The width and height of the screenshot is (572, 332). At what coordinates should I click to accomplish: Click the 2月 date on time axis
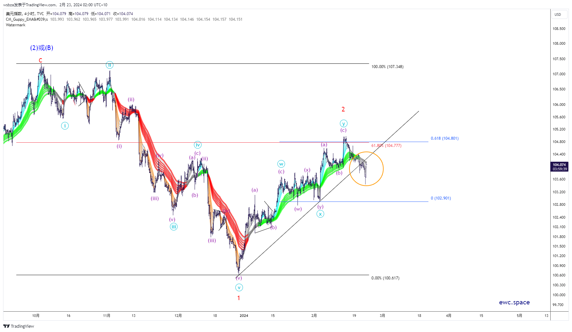click(314, 316)
